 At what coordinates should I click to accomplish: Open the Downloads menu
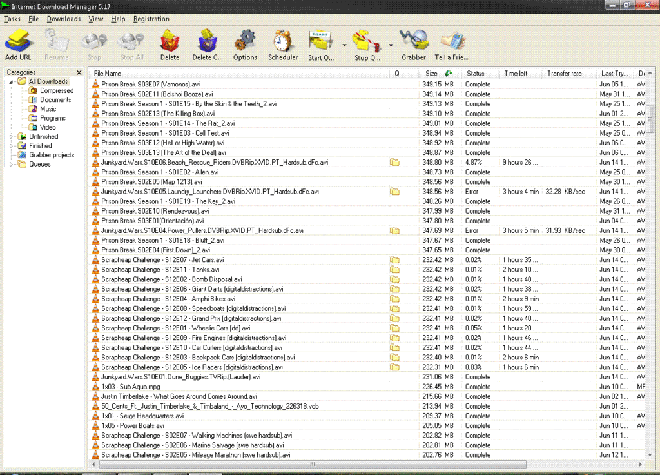(64, 19)
